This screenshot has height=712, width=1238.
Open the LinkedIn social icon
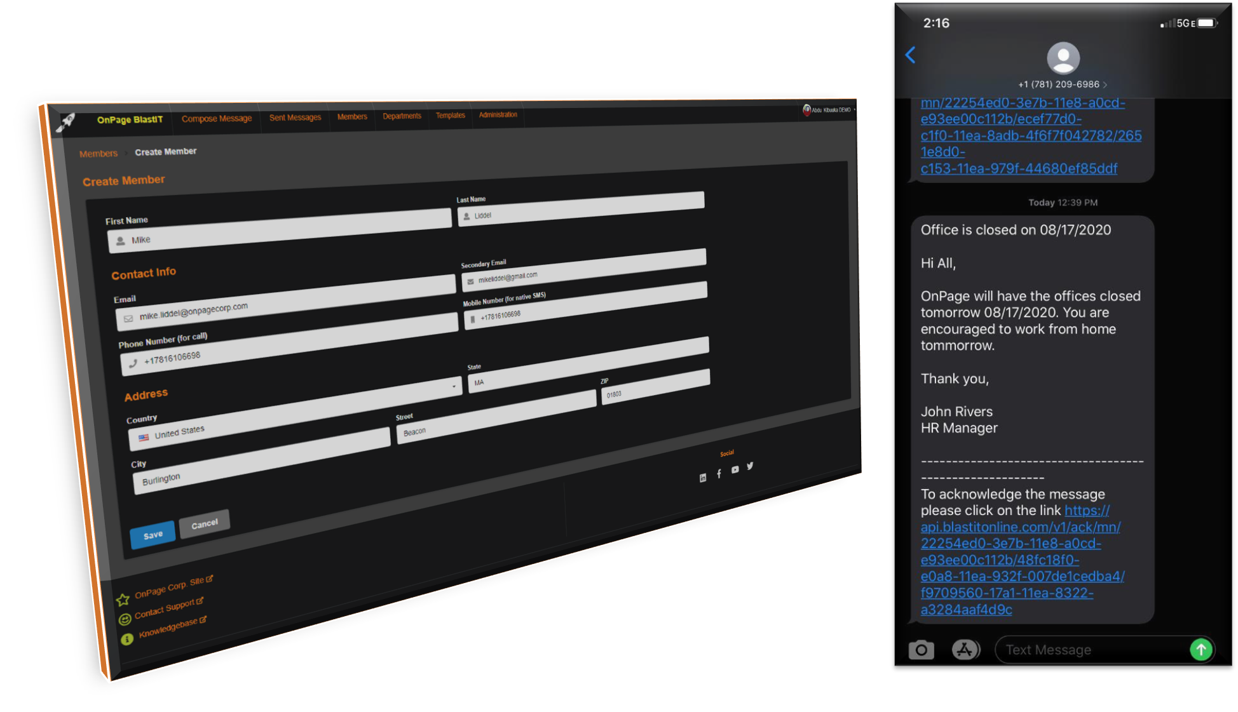tap(703, 478)
